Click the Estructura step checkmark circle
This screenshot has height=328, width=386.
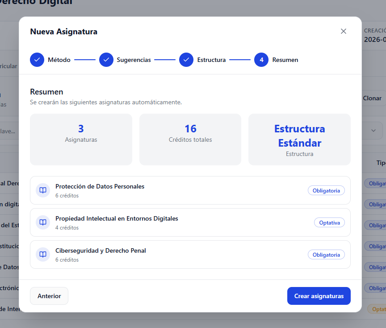(186, 60)
